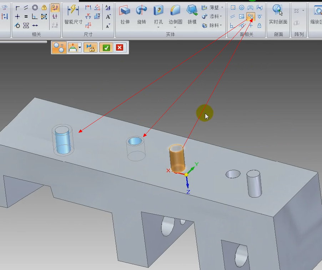Click the 打孔 hole tool
This screenshot has height=270, width=322.
pyautogui.click(x=159, y=14)
